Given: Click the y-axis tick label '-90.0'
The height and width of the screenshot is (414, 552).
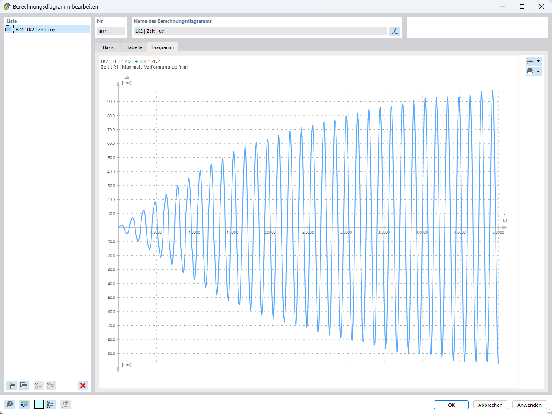Looking at the screenshot, I should click(111, 353).
